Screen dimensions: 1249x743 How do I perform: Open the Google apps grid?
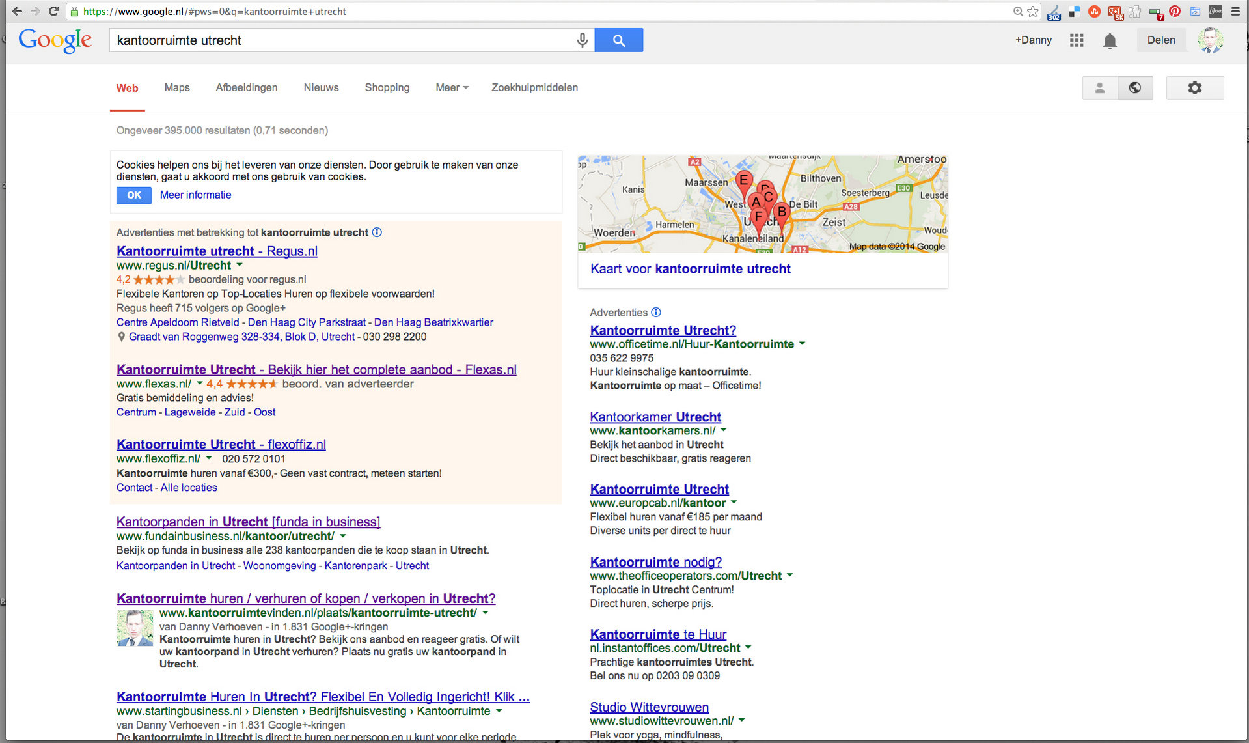coord(1077,40)
